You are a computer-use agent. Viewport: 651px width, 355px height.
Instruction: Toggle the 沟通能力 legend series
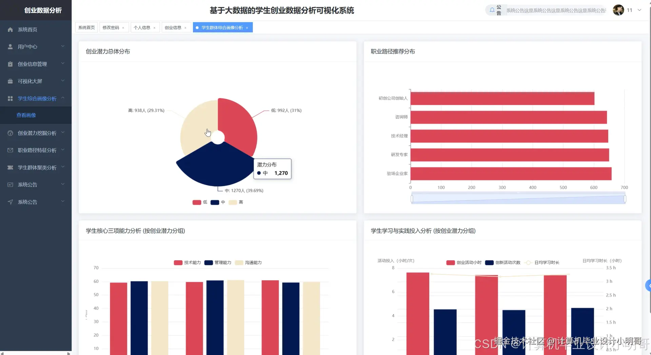248,263
